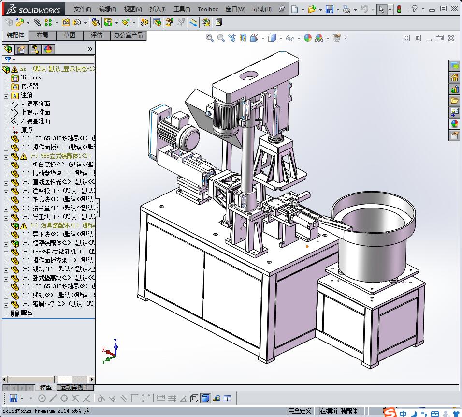Click the Save icon in top toolbar
The image size is (462, 417).
[329, 9]
